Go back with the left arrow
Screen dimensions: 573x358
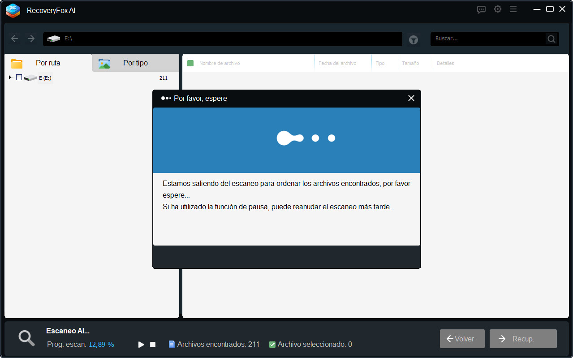tap(15, 39)
